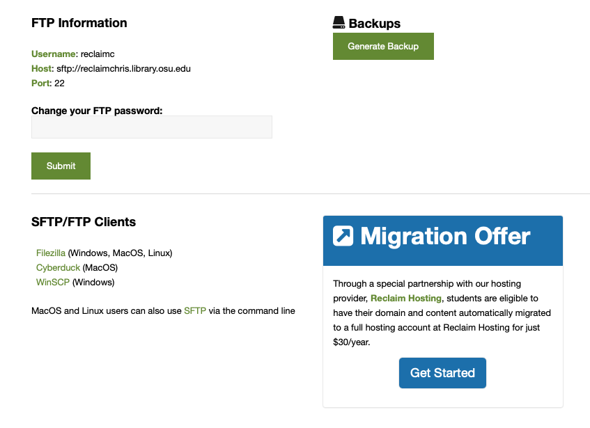This screenshot has width=590, height=428.
Task: Click the sftp host address text
Action: point(124,69)
